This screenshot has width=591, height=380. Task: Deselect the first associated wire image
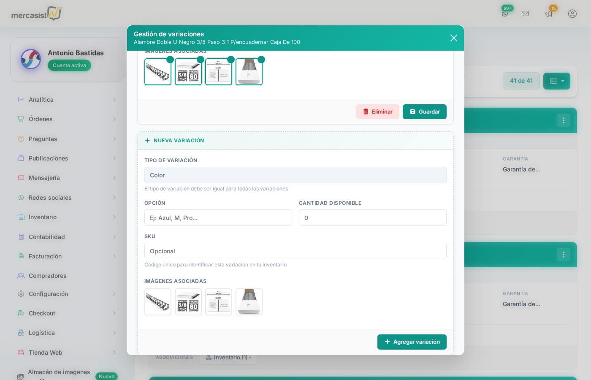(158, 72)
